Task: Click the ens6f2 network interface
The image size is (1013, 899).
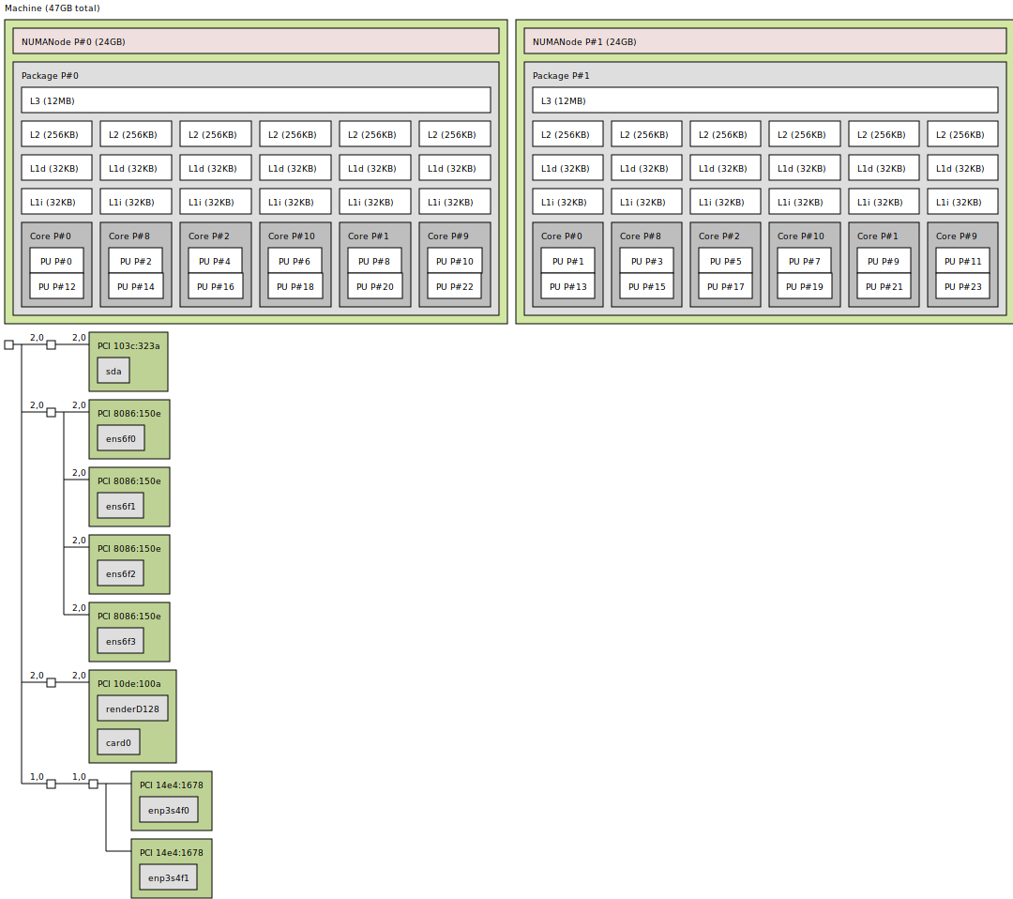Action: (x=120, y=572)
